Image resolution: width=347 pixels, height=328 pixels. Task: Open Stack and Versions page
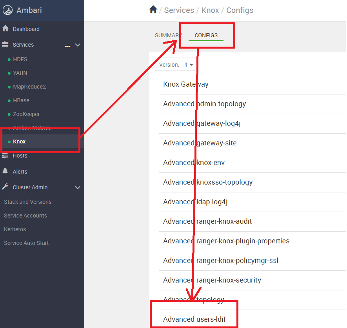click(27, 202)
